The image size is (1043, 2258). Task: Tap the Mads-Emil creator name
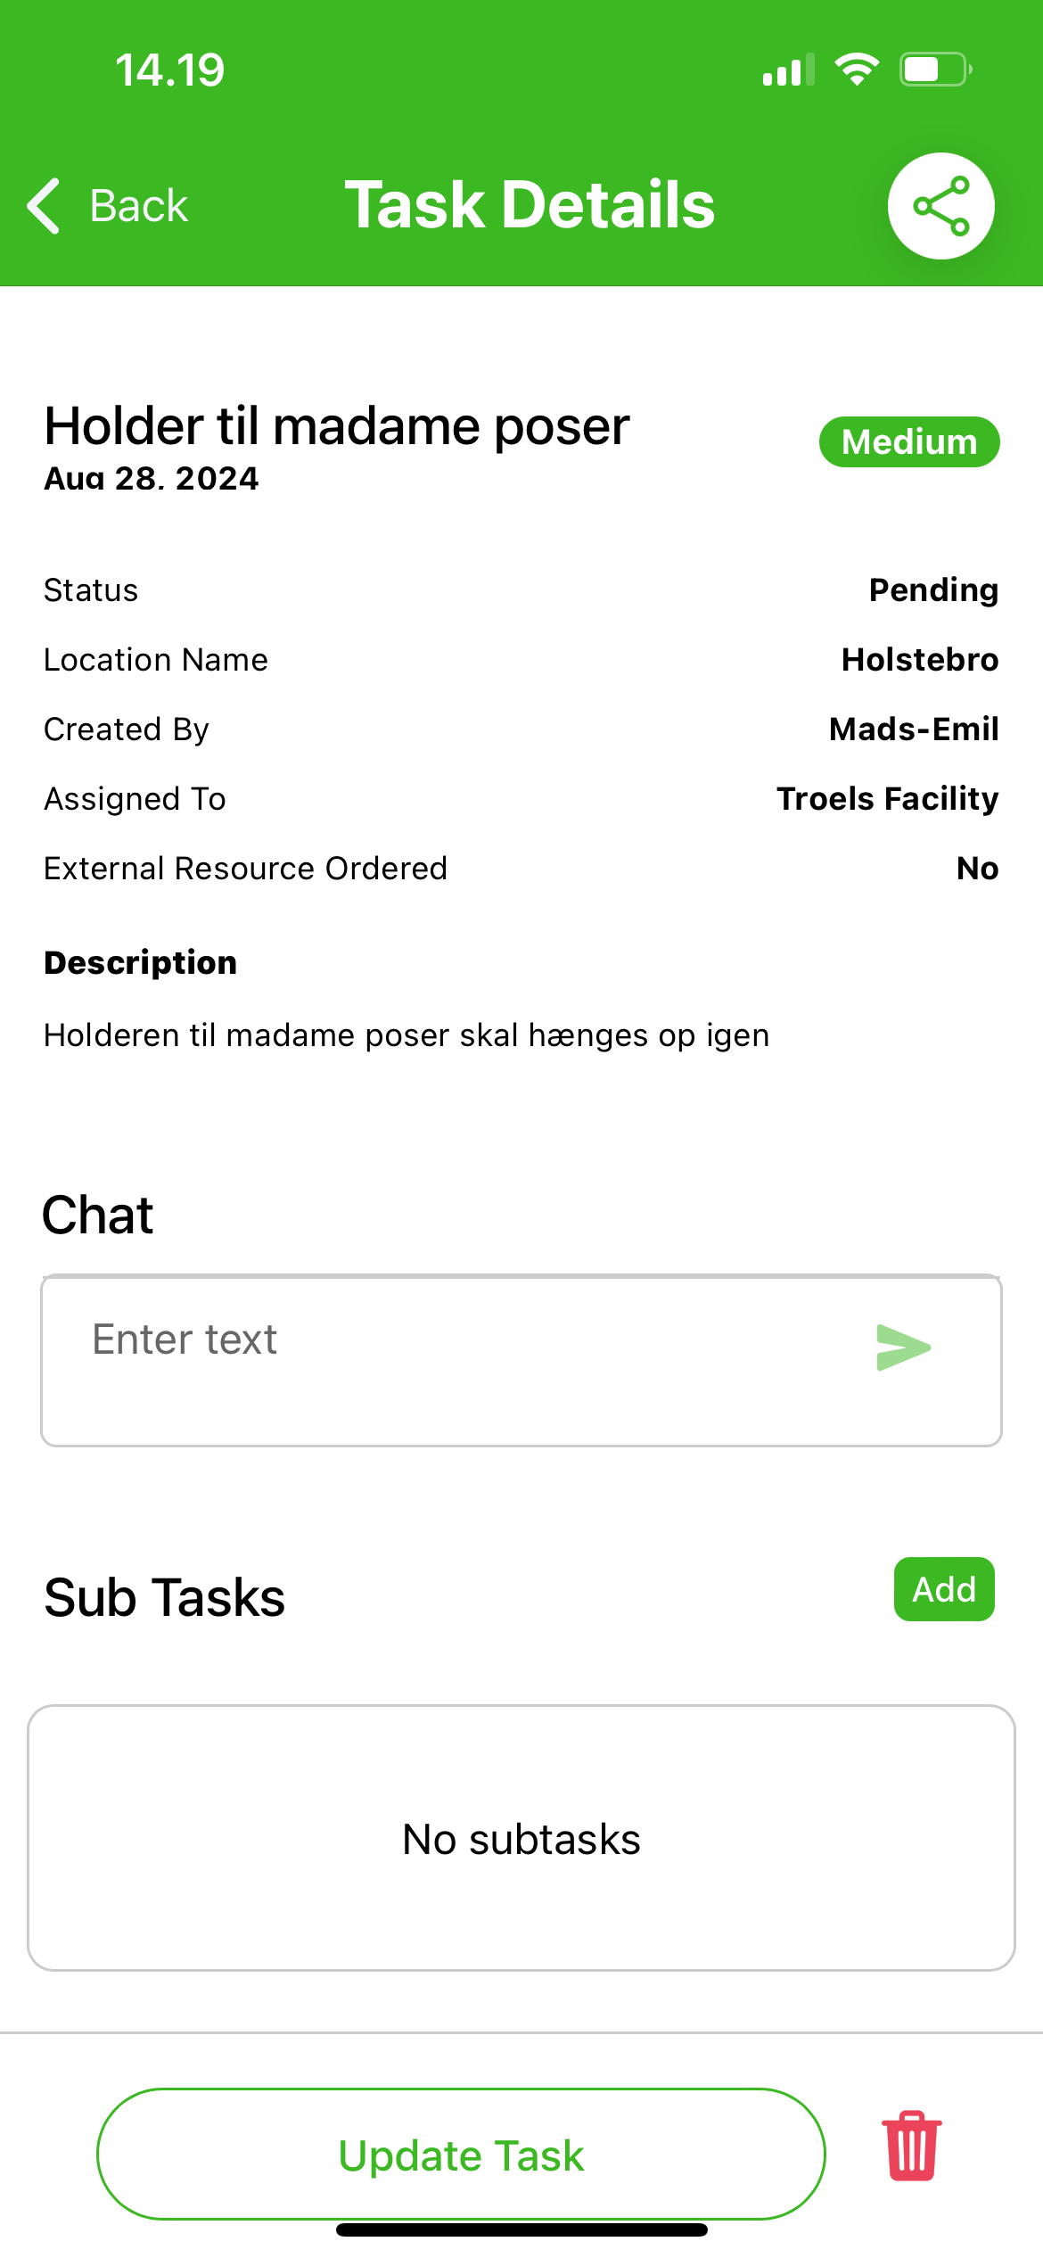[x=913, y=729]
